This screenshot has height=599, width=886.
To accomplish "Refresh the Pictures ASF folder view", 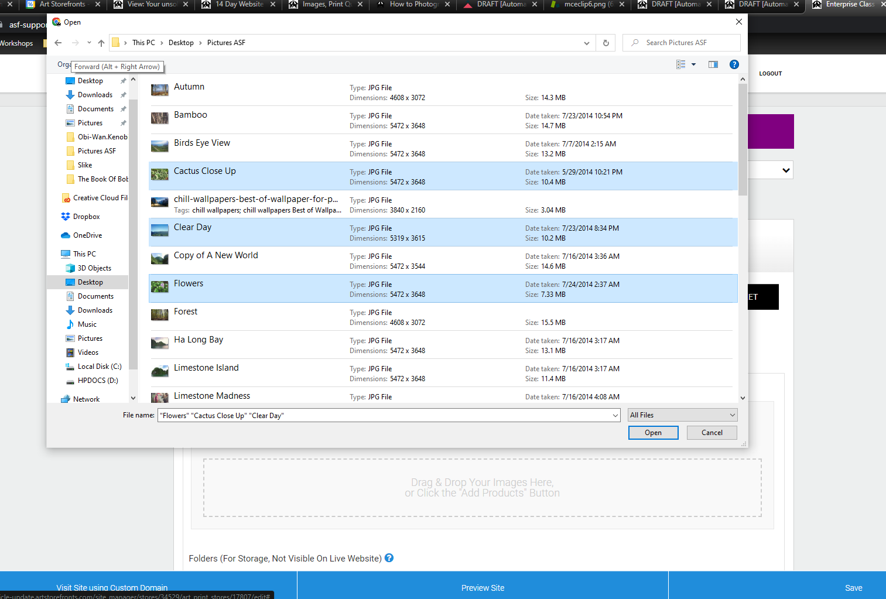I will (x=606, y=43).
